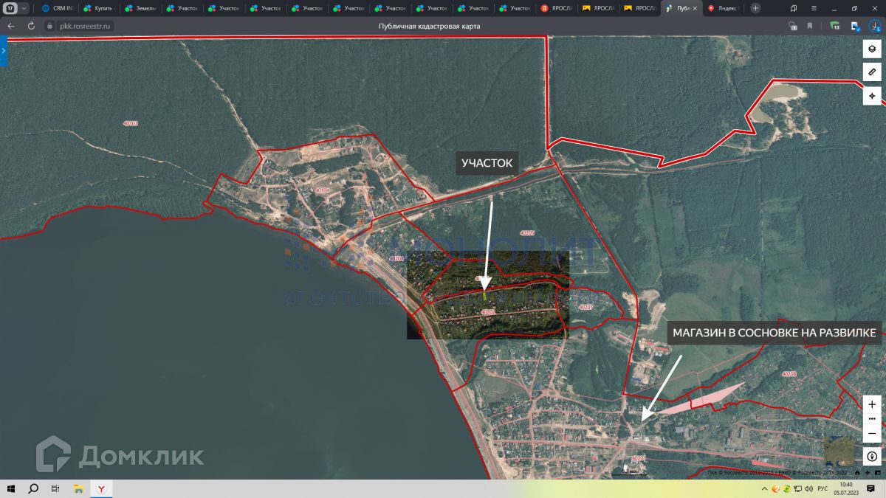The image size is (886, 498).
Task: Switch to the CRM tab
Action: pyautogui.click(x=58, y=8)
